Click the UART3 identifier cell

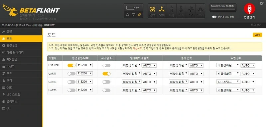(55, 82)
